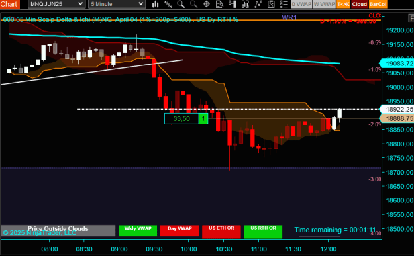
Task: Click the -0.5% percentage level label
Action: point(375,42)
